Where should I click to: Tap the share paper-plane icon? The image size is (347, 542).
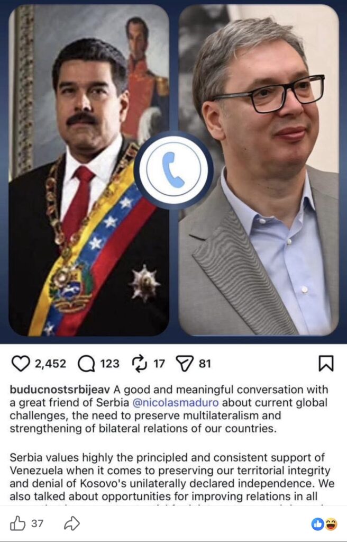pos(185,364)
